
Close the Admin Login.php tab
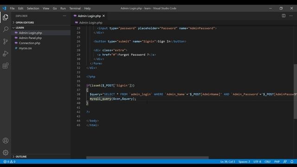click(x=103, y=16)
